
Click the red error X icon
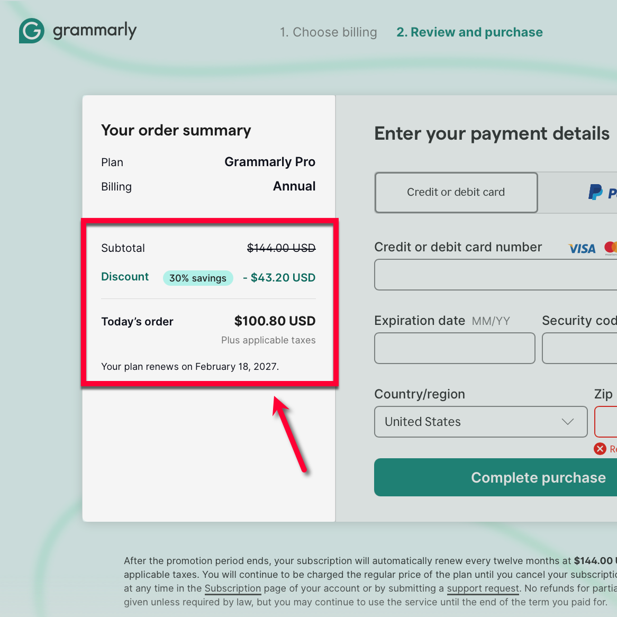[x=600, y=449]
